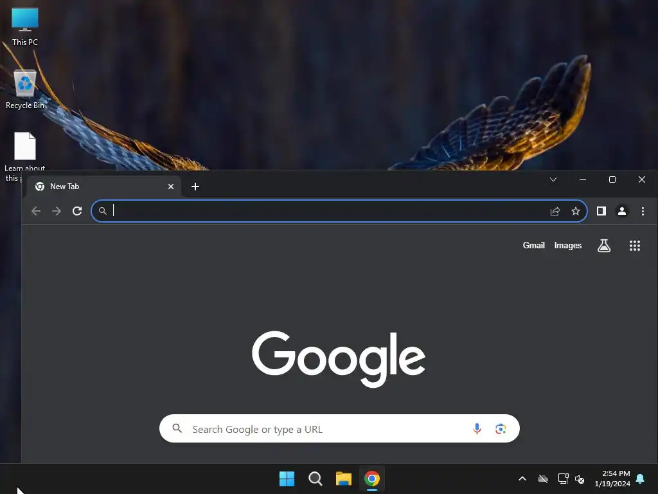Open the notification bell icon

[640, 479]
